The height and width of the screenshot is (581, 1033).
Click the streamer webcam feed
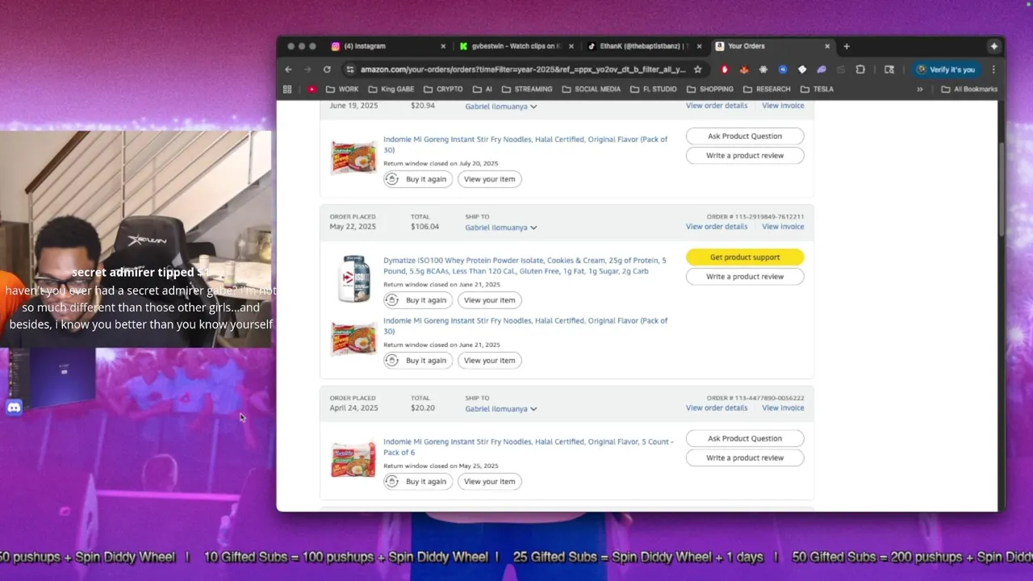[136, 239]
